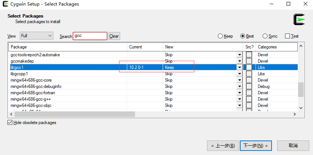Sort by the Package column header
Screen dimensions: 313x155
[68, 47]
